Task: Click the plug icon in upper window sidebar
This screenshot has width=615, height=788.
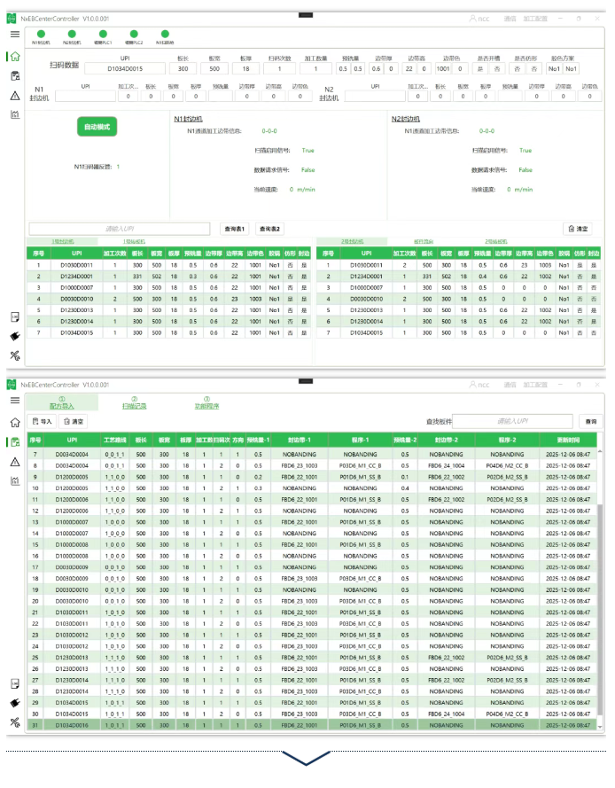Action: (14, 336)
